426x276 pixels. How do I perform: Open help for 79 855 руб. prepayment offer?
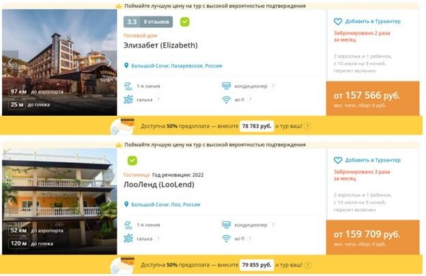[x=307, y=265]
